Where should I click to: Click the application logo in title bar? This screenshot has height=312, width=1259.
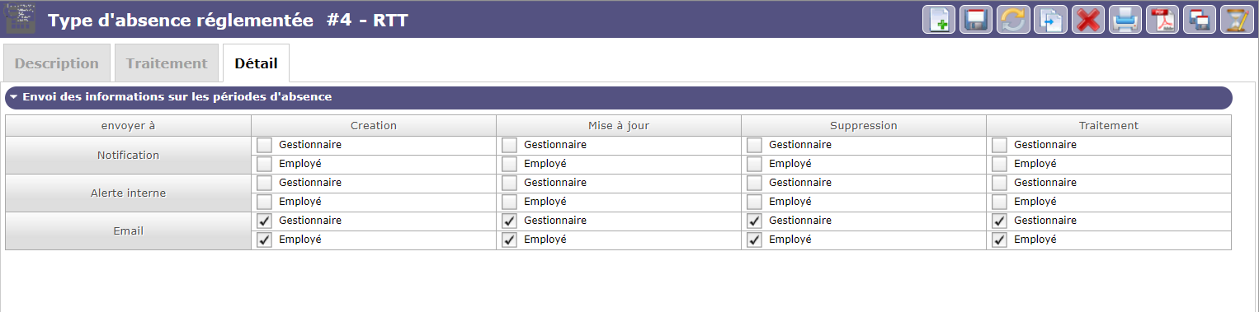pos(21,19)
